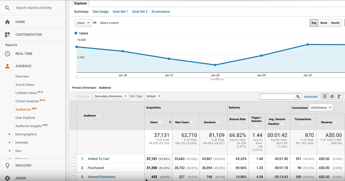Open the Users metric dropdown
The height and width of the screenshot is (181, 345).
click(83, 23)
